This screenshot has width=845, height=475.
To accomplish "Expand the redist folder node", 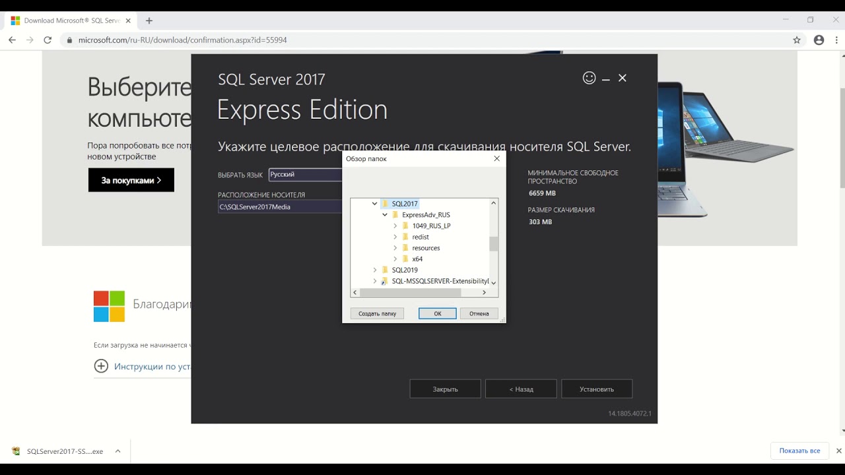I will coord(395,237).
